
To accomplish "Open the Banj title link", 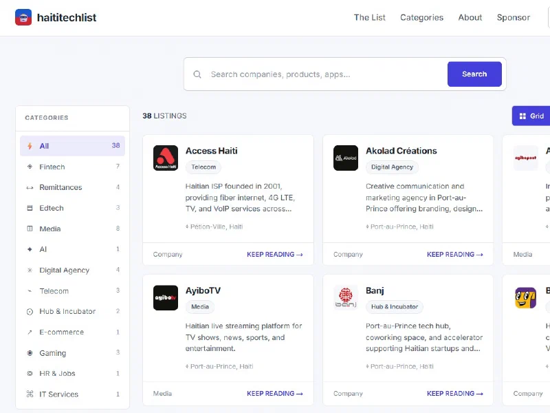I will tap(375, 290).
